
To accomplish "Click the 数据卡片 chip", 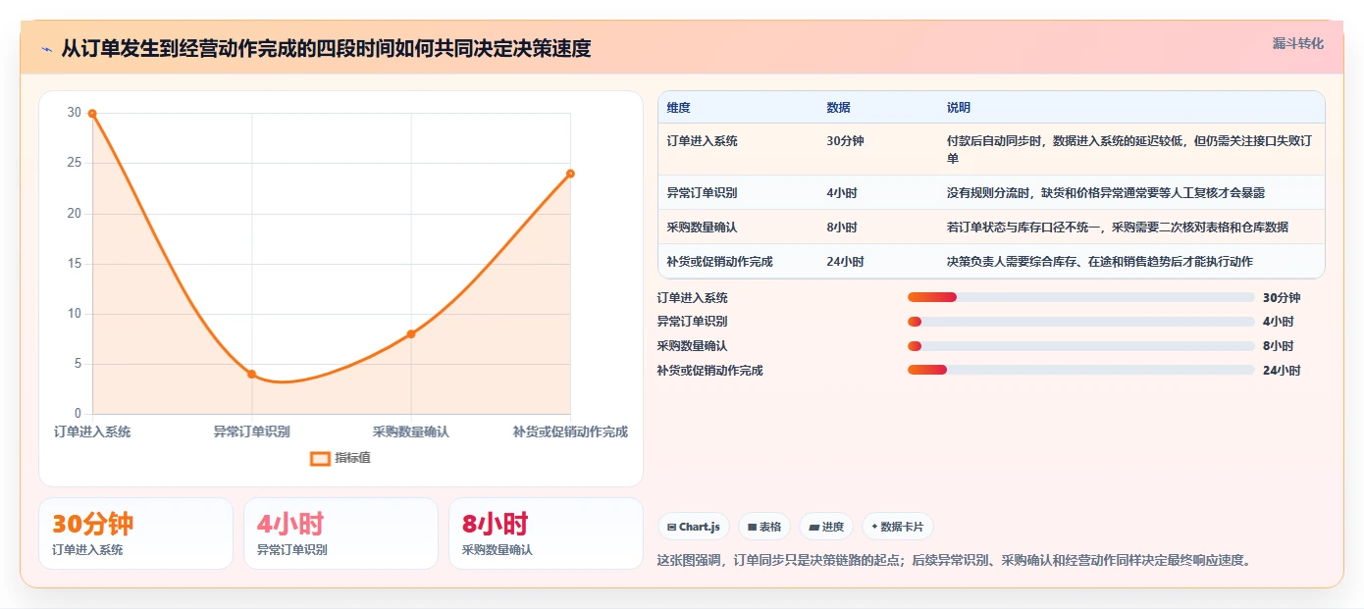I will point(898,527).
